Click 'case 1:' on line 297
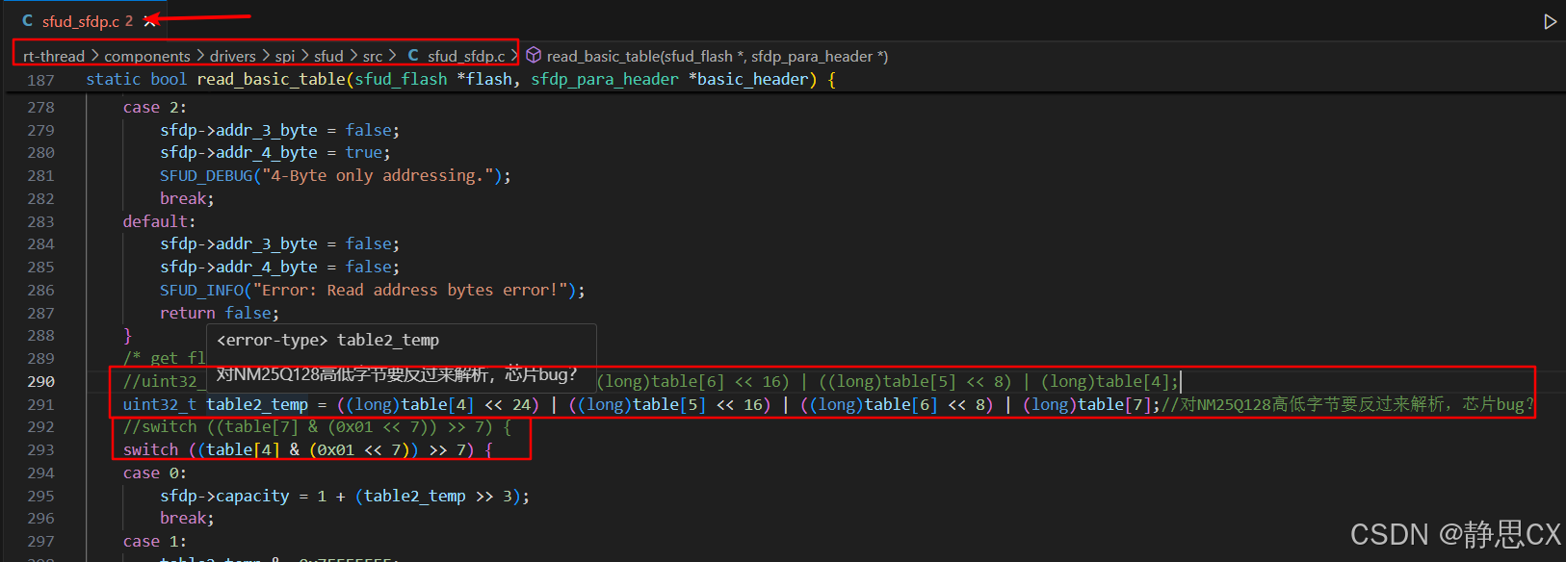 point(155,542)
